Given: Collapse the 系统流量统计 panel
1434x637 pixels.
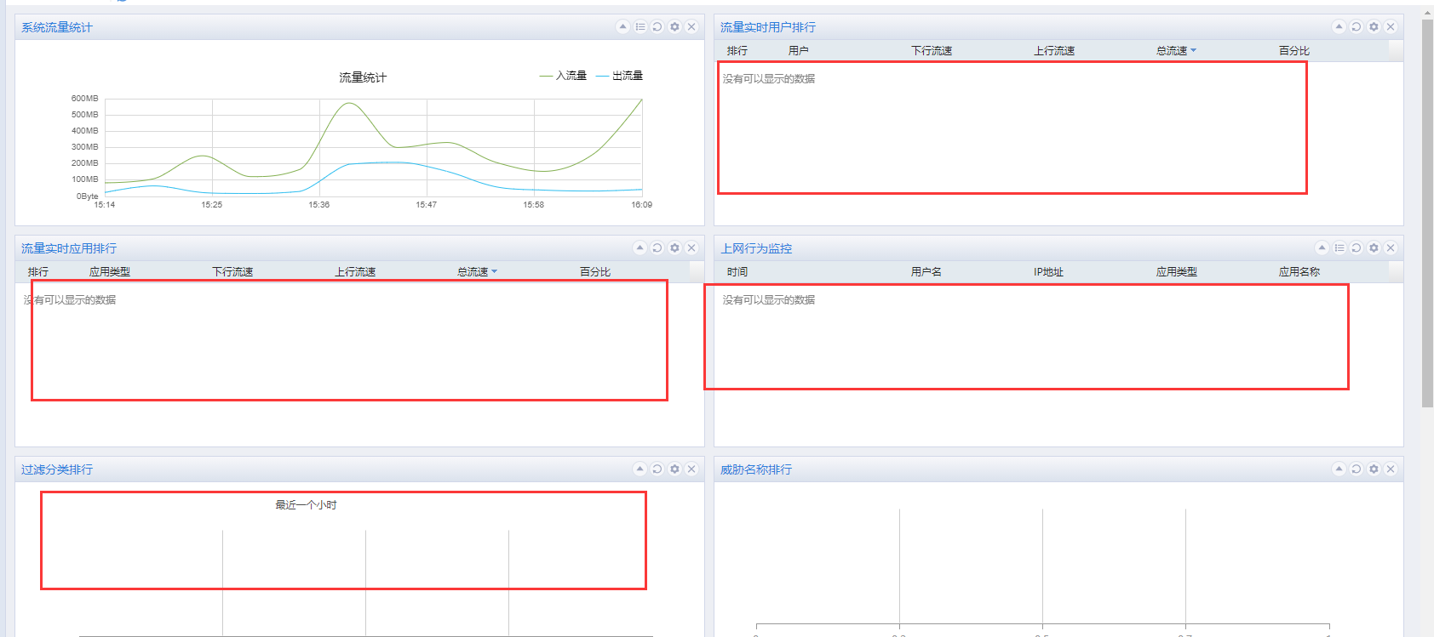Looking at the screenshot, I should tap(623, 27).
